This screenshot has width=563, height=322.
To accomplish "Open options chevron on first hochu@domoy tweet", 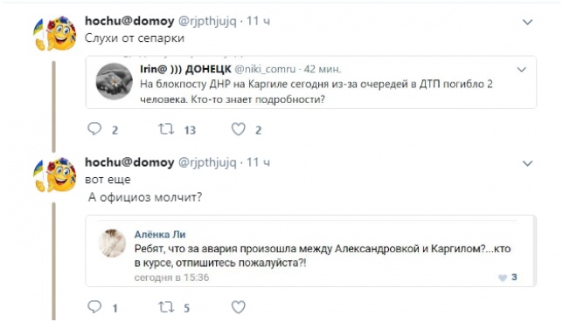I will coord(527,22).
